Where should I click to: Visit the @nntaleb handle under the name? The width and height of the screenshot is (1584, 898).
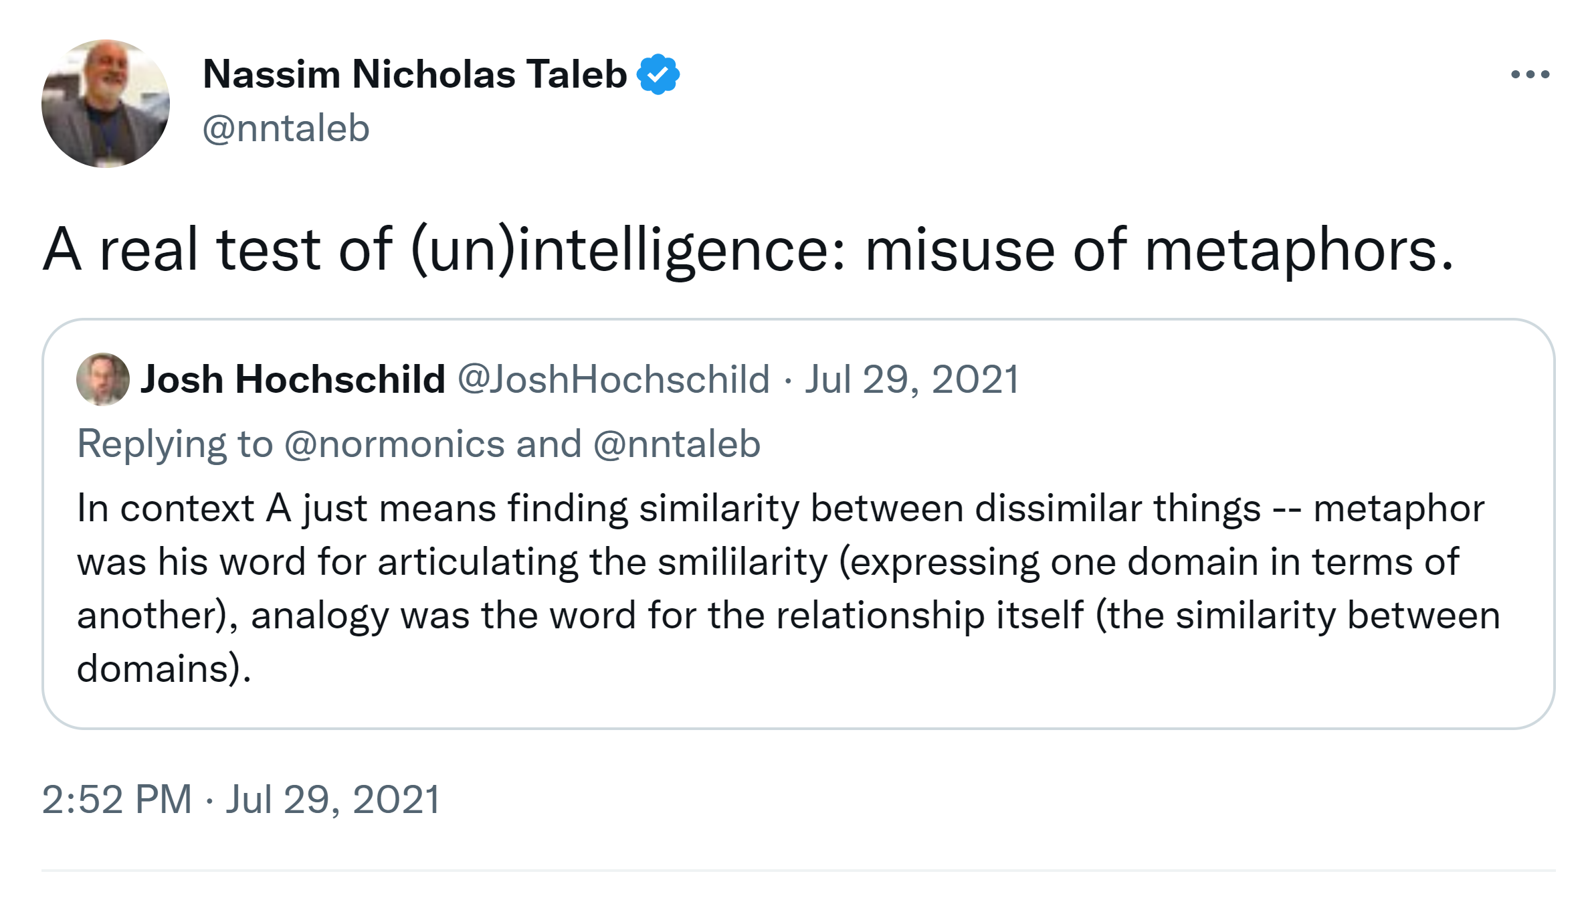286,128
